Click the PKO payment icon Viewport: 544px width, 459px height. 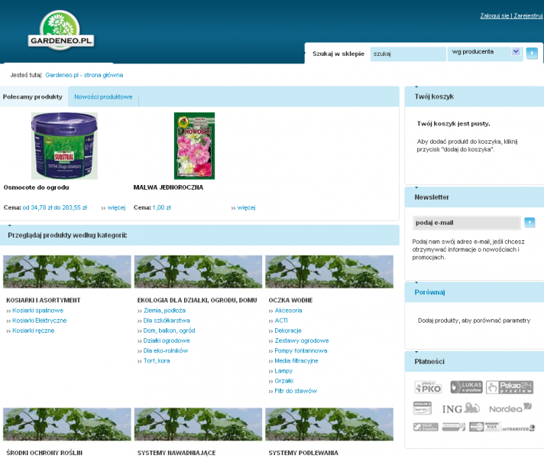pyautogui.click(x=428, y=387)
